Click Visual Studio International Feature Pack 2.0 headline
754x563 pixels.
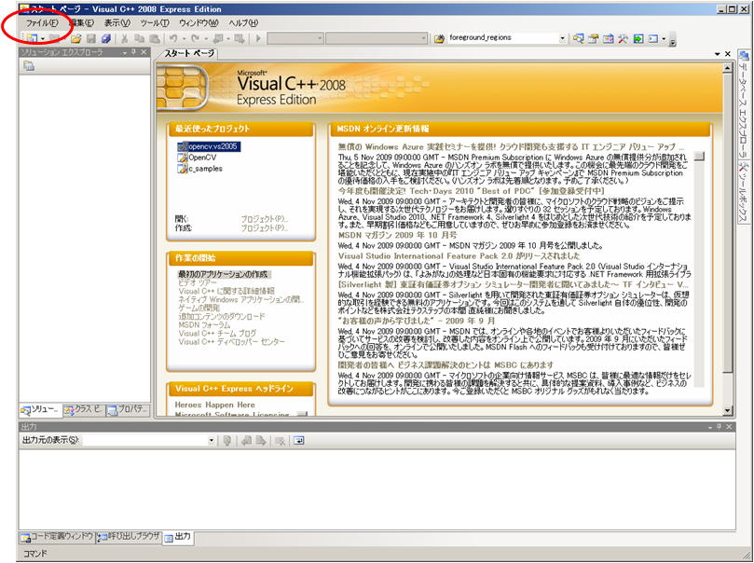click(459, 256)
